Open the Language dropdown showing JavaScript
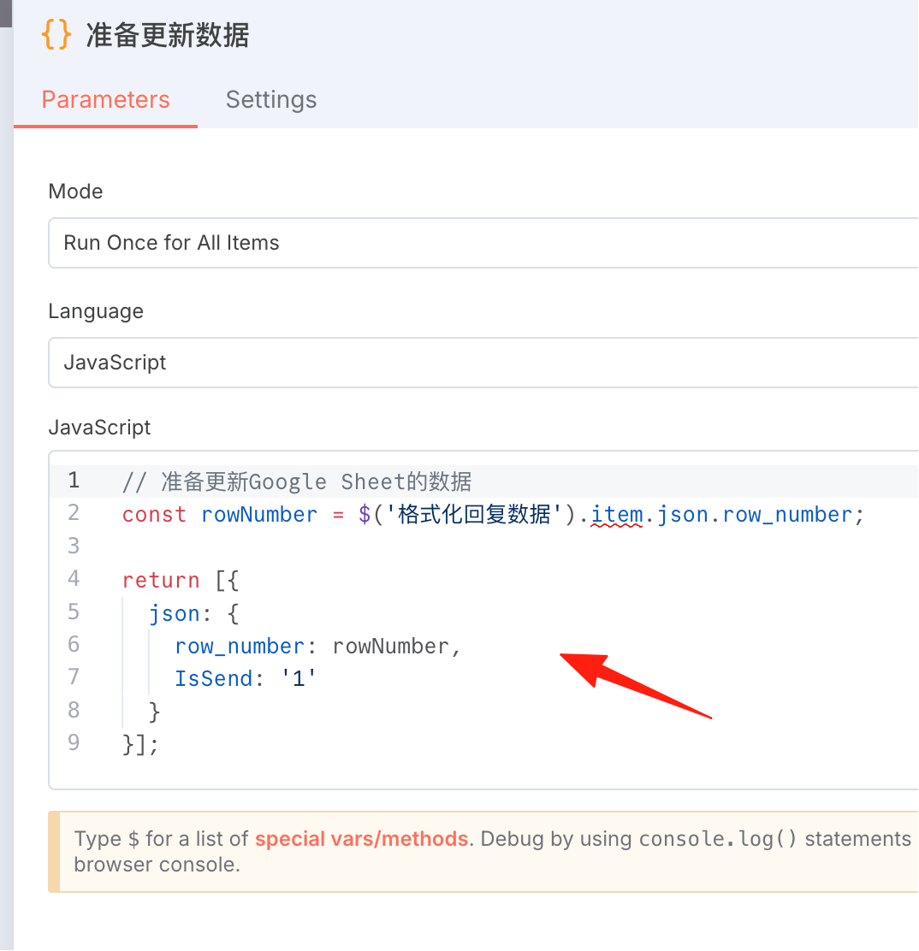Screen dimensions: 919x951 click(x=483, y=362)
